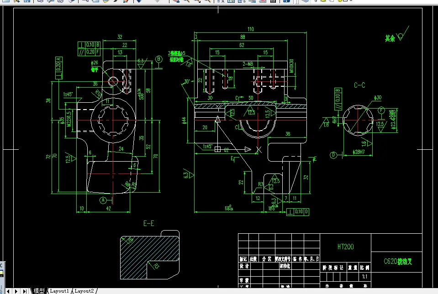Select the 0.20 A perpendicularity frame
Screen dimensions: 438x294
58,68
